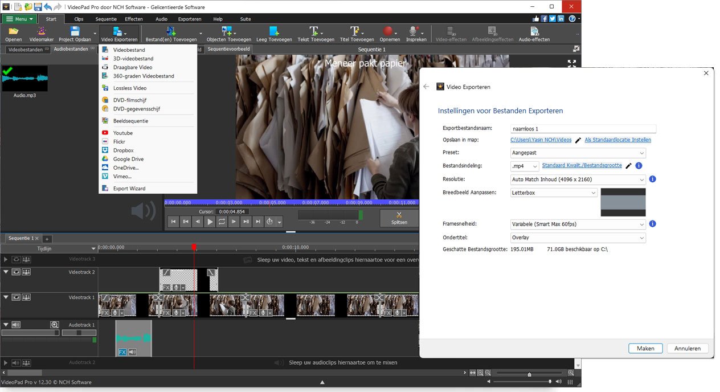The height and width of the screenshot is (392, 720).
Task: Click the Standaard Kwalit./Bestandsgrootte link
Action: tap(582, 166)
